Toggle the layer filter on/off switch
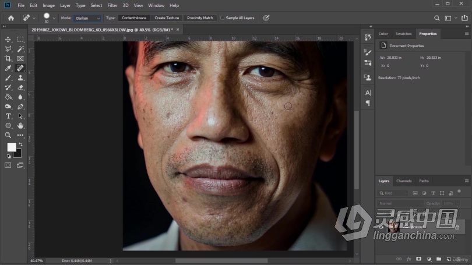472x265 pixels. (x=459, y=191)
